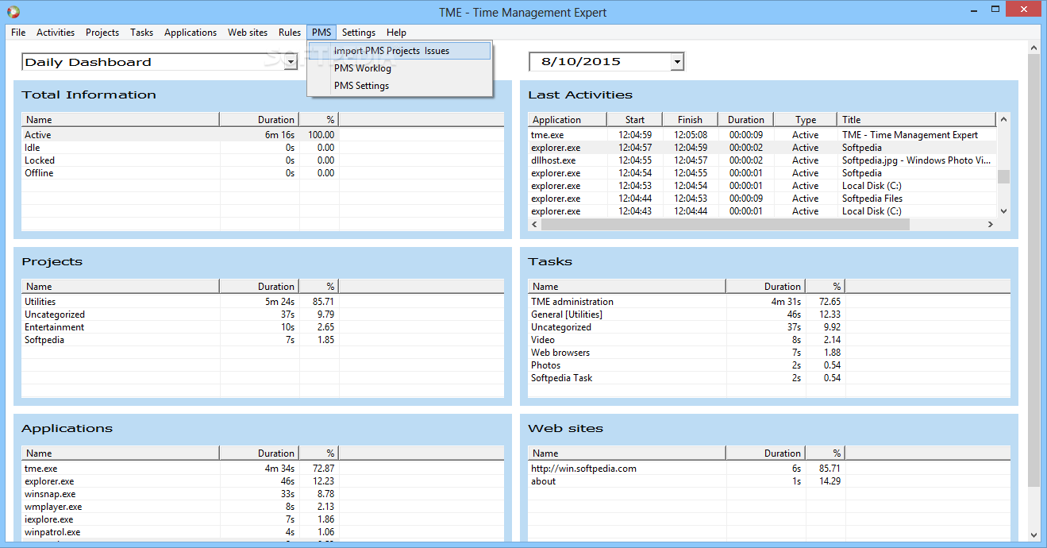This screenshot has height=548, width=1047.
Task: Select Entertainment project row
Action: [x=262, y=327]
